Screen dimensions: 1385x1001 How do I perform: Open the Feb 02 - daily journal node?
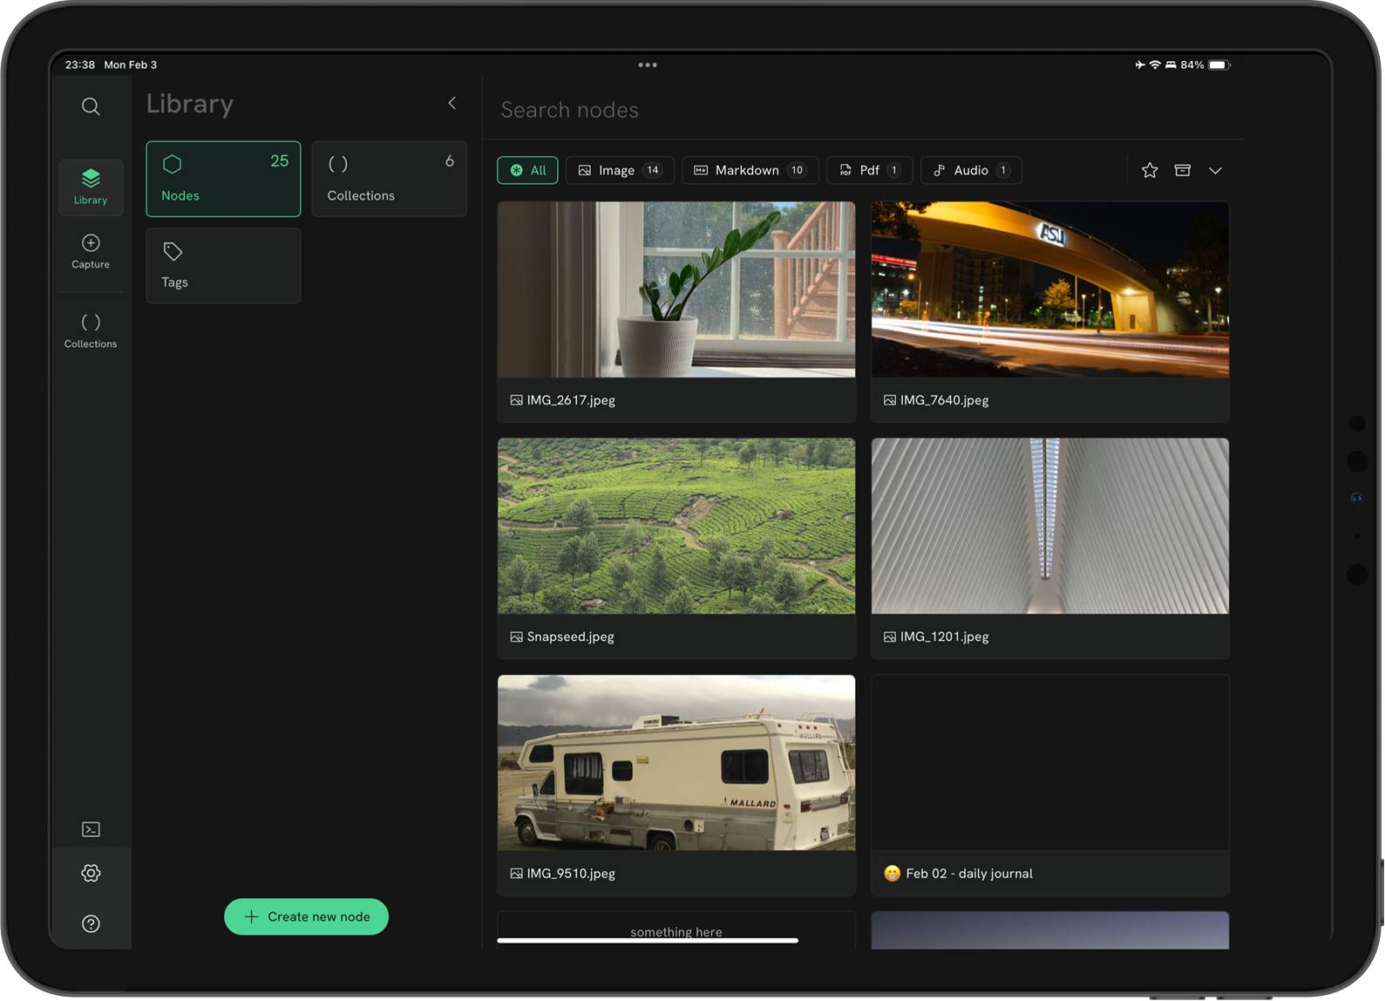click(1050, 785)
